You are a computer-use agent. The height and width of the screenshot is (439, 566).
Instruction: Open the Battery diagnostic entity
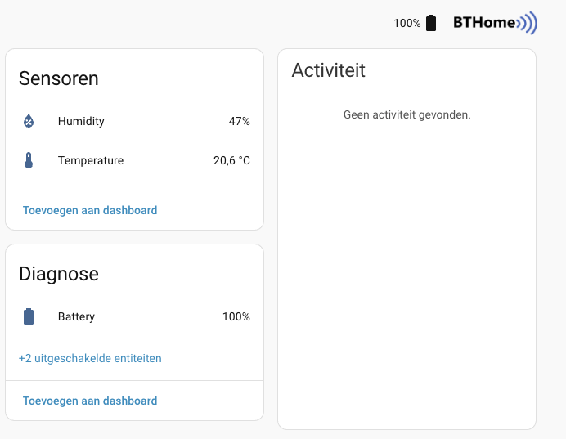click(x=76, y=316)
